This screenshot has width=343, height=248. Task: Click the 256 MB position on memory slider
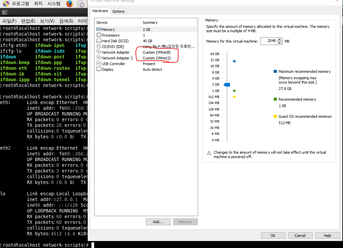click(227, 103)
